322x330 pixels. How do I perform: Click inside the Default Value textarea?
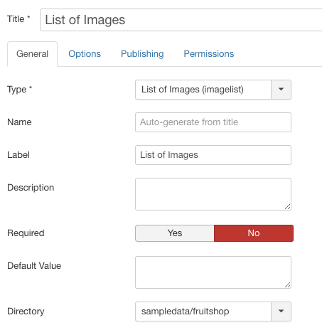click(x=213, y=272)
